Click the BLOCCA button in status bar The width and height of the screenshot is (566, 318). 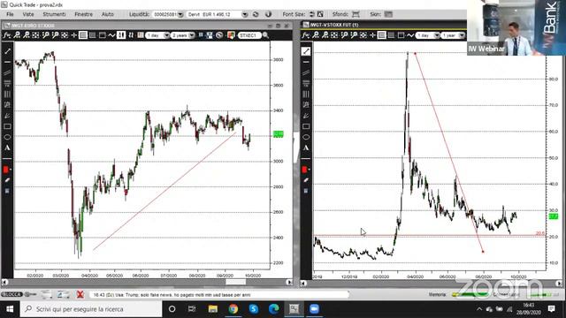(x=11, y=294)
